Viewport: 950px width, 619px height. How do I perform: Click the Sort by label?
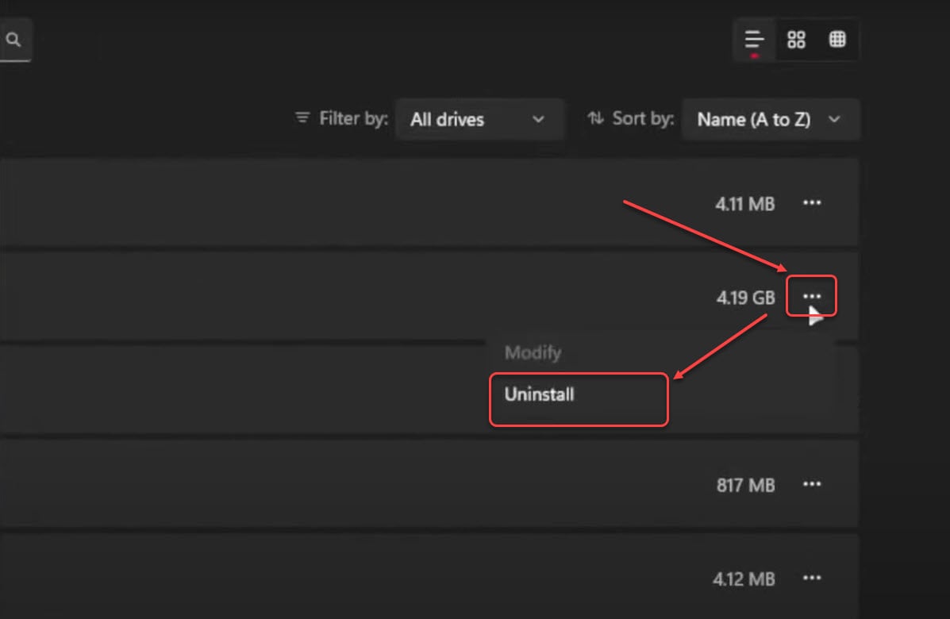coord(644,118)
